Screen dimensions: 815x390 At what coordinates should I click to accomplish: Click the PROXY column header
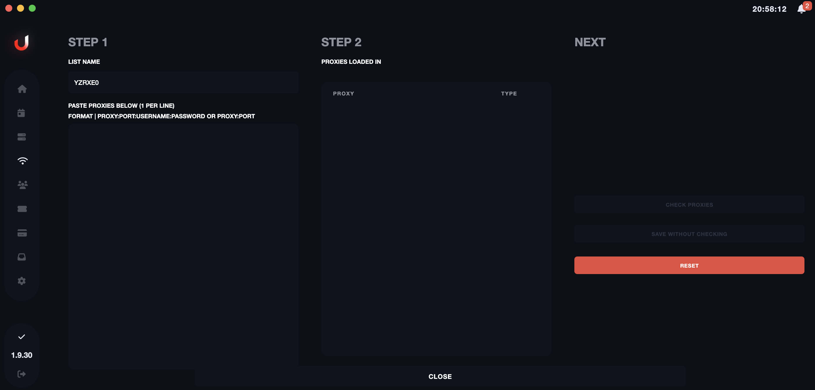[343, 94]
